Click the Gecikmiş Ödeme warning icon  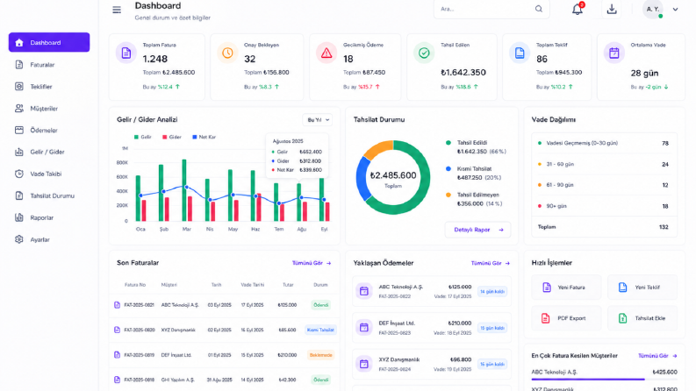click(326, 53)
